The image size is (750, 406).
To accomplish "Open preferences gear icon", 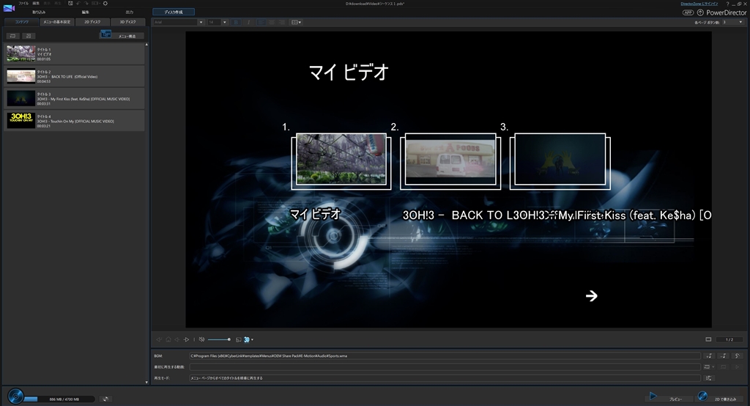I will coord(105,4).
